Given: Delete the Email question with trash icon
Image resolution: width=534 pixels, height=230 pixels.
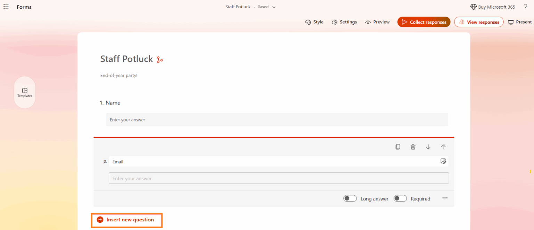Looking at the screenshot, I should (413, 147).
